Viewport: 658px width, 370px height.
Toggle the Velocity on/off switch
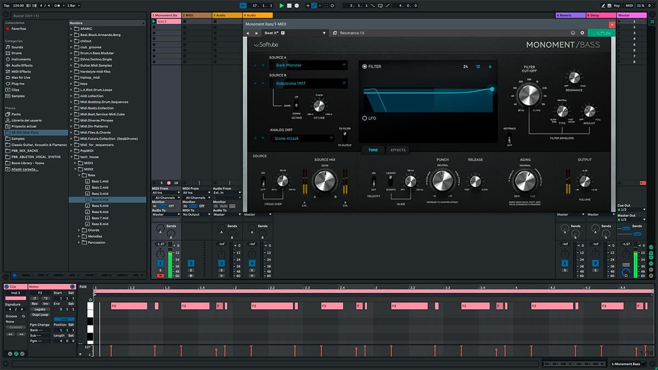tap(374, 181)
